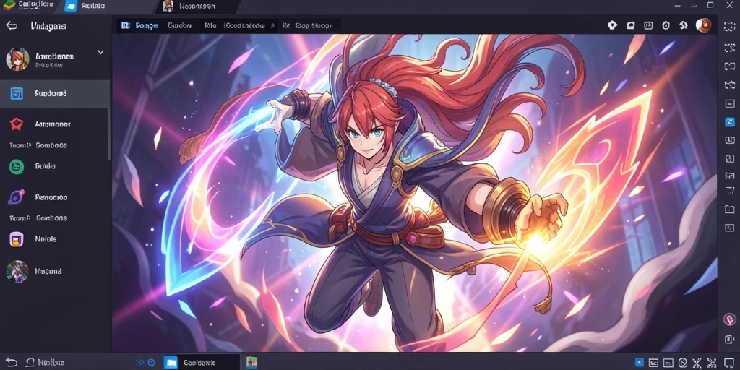
Task: Select the first highlighted tab above artwork
Action: click(x=139, y=26)
